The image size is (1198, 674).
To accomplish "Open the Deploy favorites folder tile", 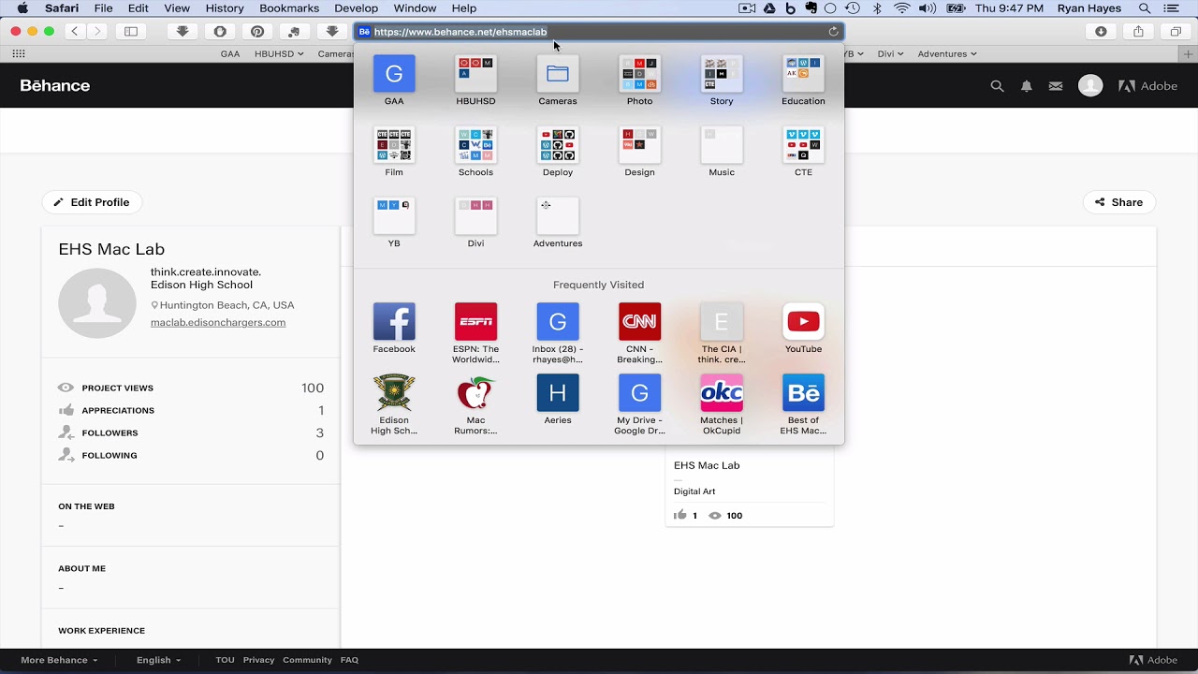I will click(x=558, y=145).
